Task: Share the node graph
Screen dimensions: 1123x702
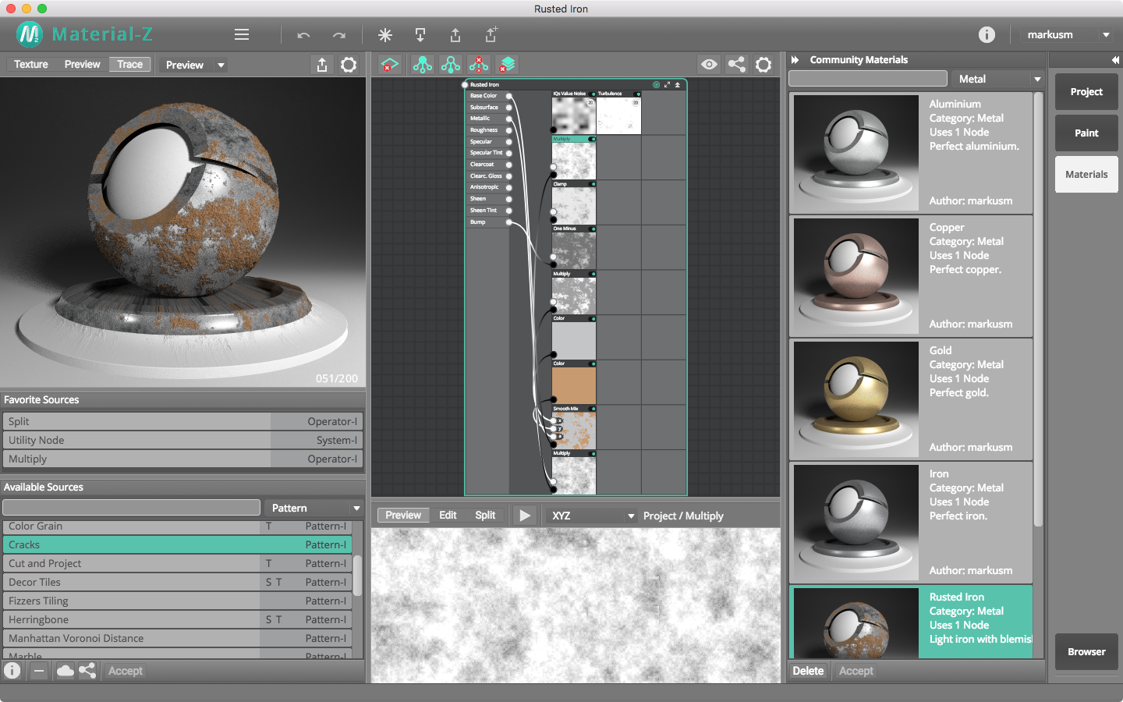Action: [x=736, y=65]
